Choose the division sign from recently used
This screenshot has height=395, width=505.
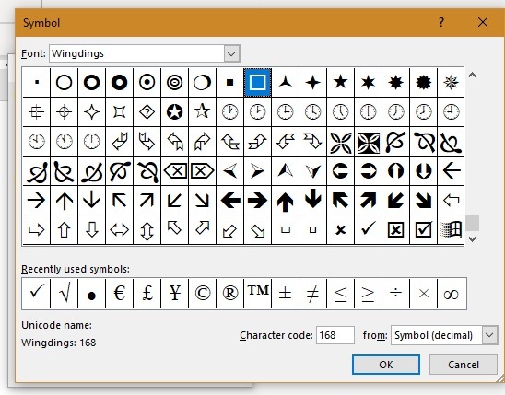coord(396,294)
